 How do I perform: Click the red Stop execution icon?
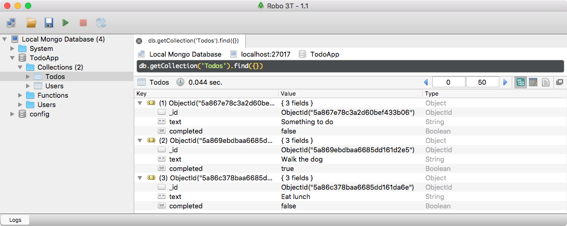tap(83, 22)
